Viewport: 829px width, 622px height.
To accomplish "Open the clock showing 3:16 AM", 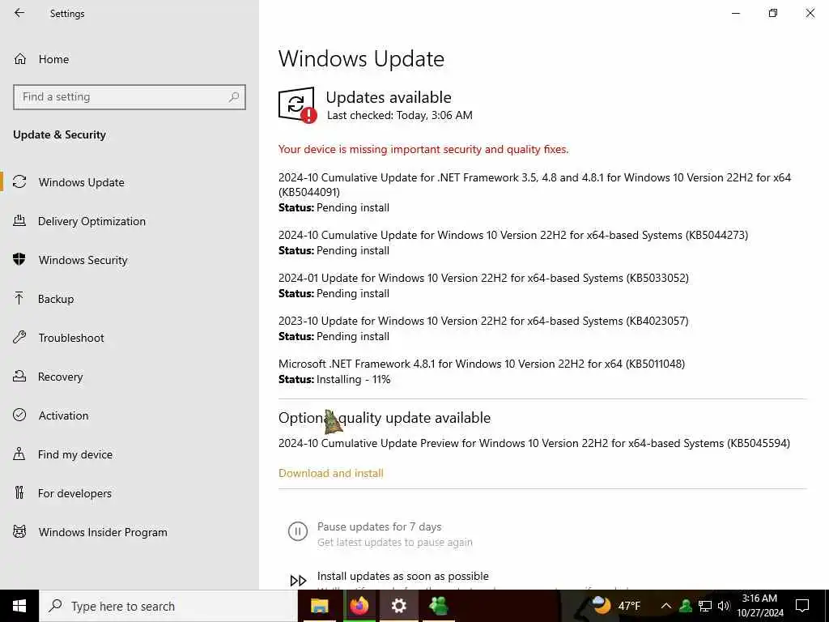I will (x=759, y=606).
